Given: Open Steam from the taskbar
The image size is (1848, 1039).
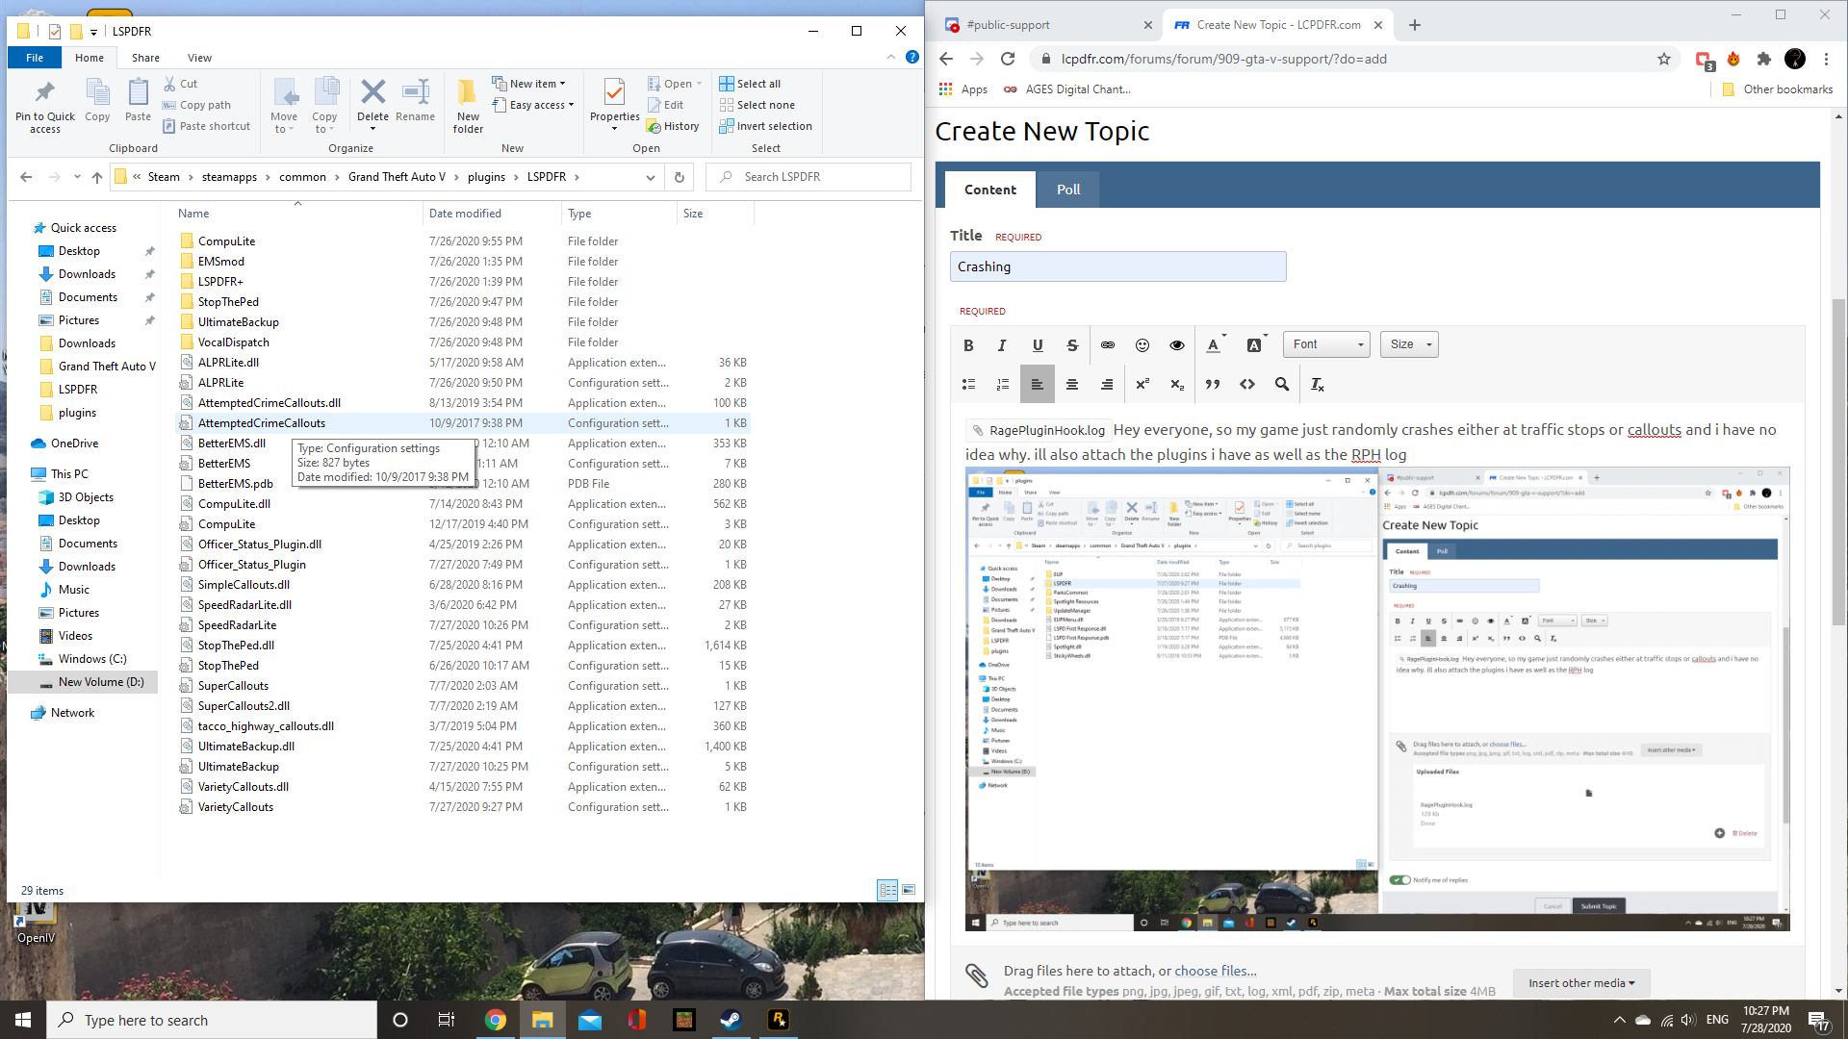Looking at the screenshot, I should 731,1020.
